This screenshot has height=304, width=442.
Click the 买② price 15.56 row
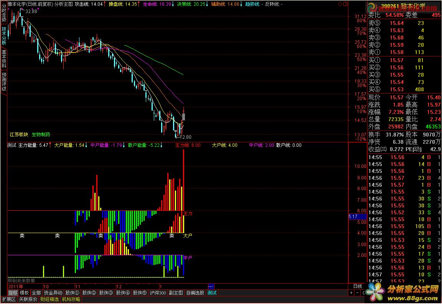coord(404,67)
